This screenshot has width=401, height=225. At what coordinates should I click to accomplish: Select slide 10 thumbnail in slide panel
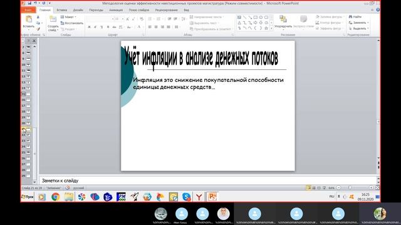click(28, 65)
